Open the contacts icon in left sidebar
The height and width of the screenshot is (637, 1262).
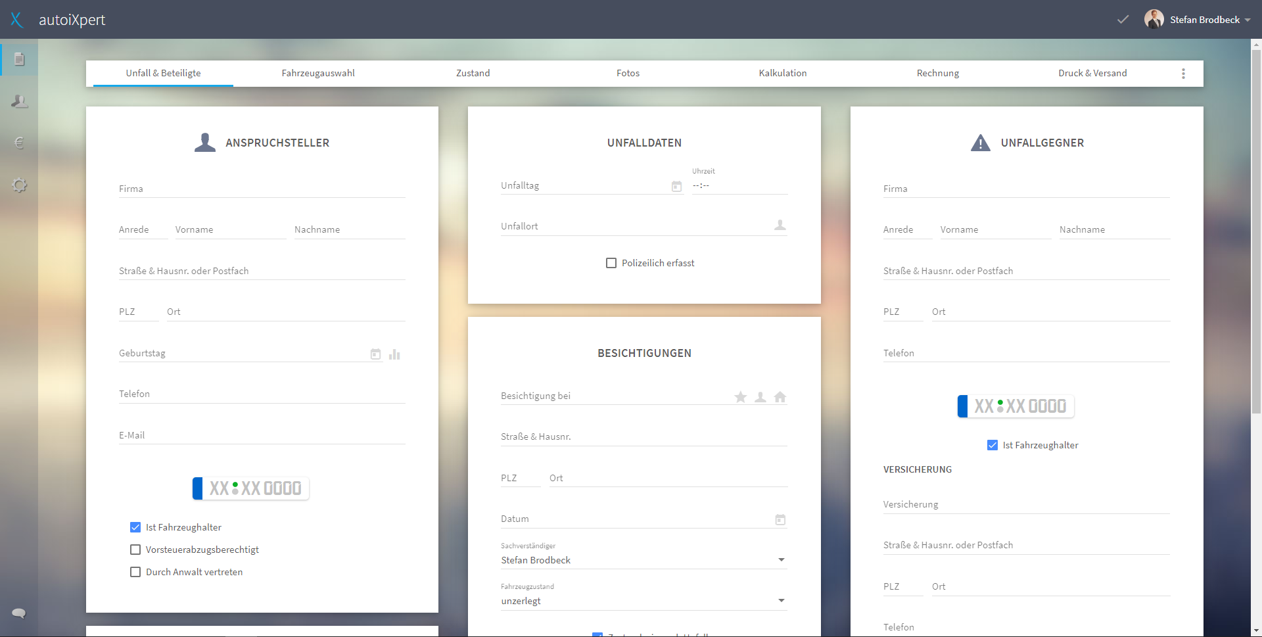(20, 101)
